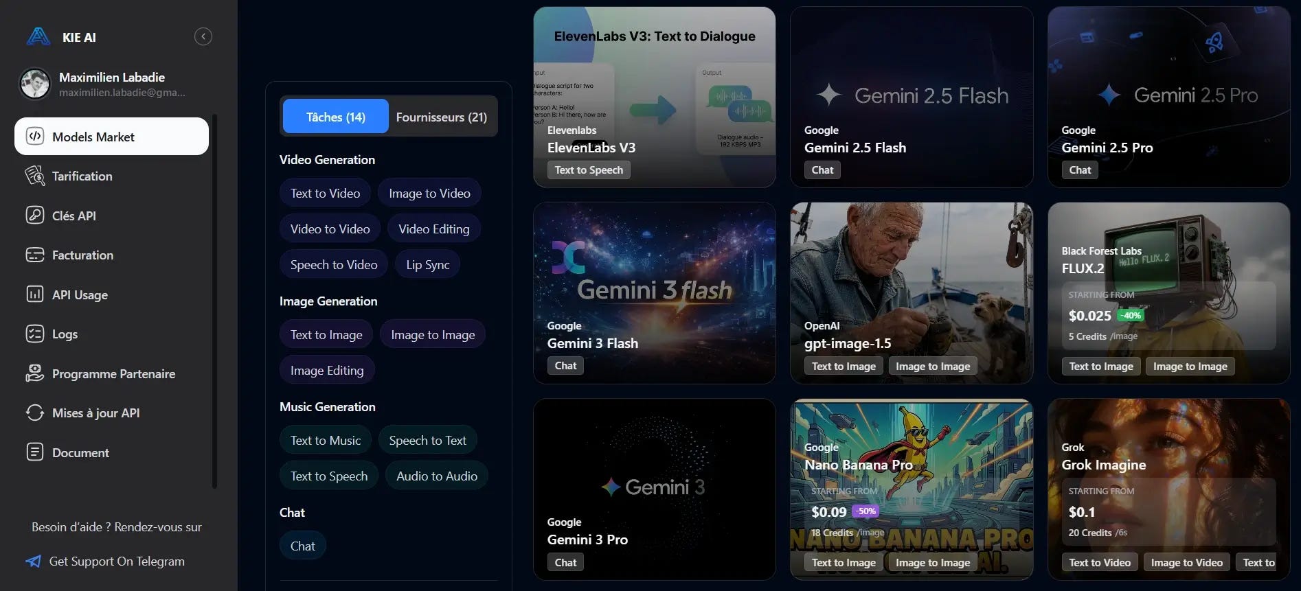This screenshot has width=1301, height=591.
Task: Click Text to Image tag on gpt-image-1.5
Action: (x=844, y=366)
